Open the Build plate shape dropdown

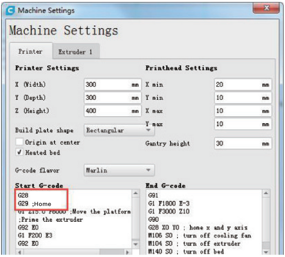[119, 130]
